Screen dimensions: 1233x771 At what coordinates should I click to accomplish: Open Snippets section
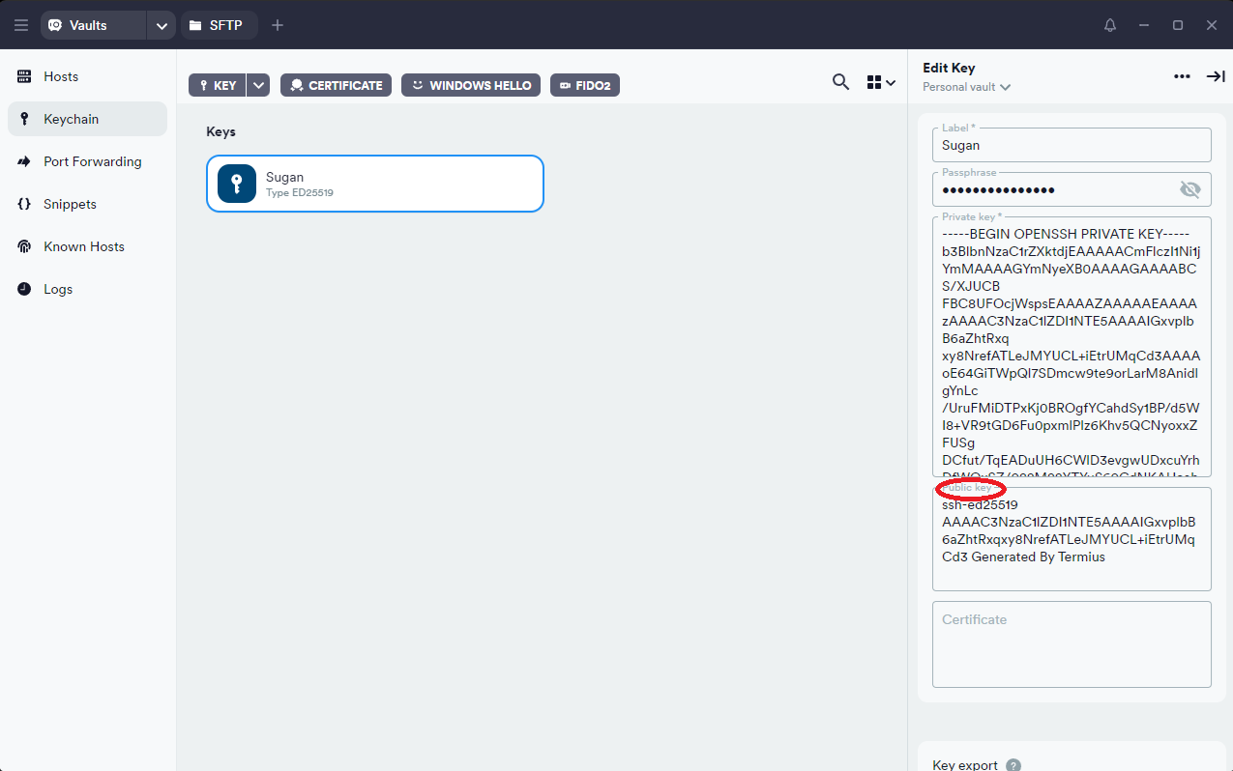(x=87, y=204)
